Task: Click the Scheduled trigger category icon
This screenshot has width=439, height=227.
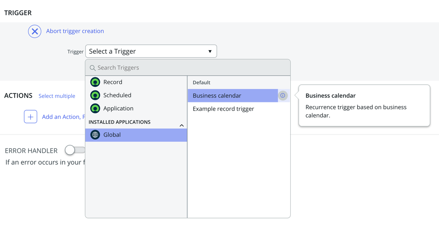Action: [x=95, y=95]
